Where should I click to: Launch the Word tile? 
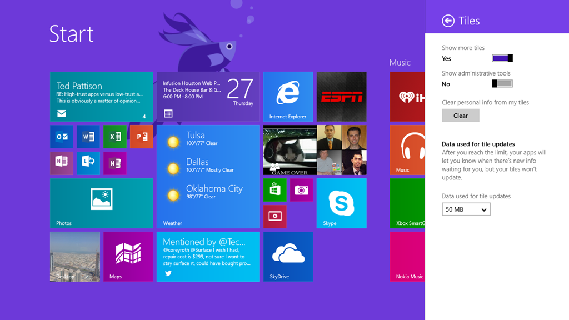(x=88, y=137)
